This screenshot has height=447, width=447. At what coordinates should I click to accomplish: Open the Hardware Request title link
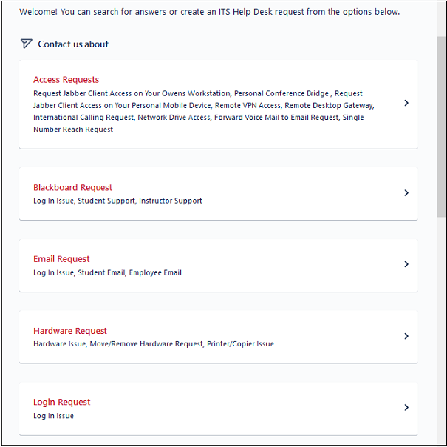70,331
